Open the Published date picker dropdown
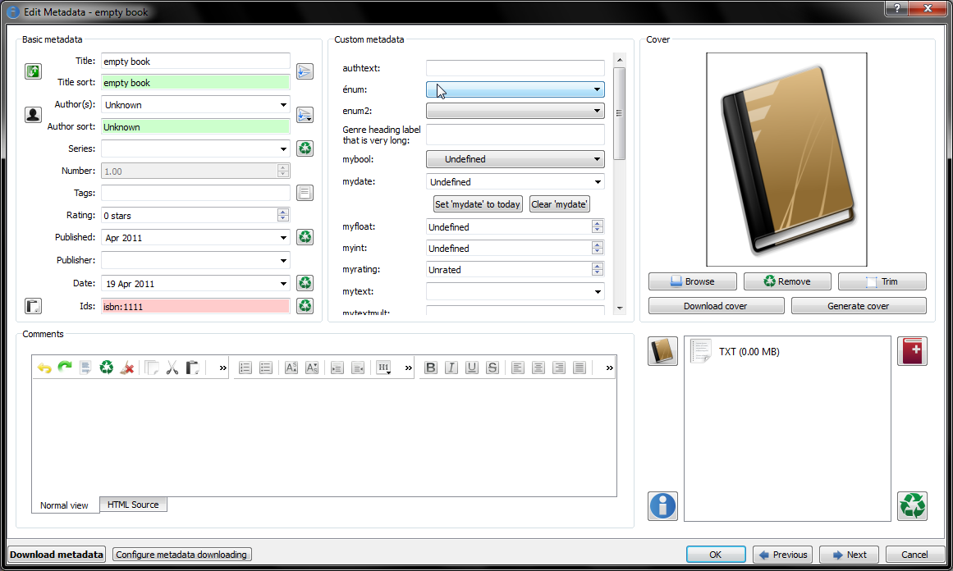953x571 pixels. click(x=283, y=238)
